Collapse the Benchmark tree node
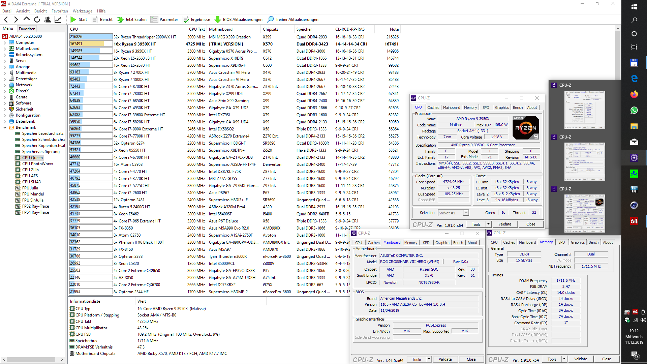 pos(5,127)
